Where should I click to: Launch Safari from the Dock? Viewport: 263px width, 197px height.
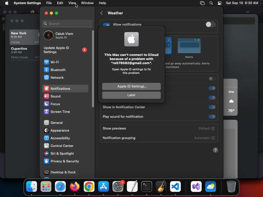[x=60, y=186]
